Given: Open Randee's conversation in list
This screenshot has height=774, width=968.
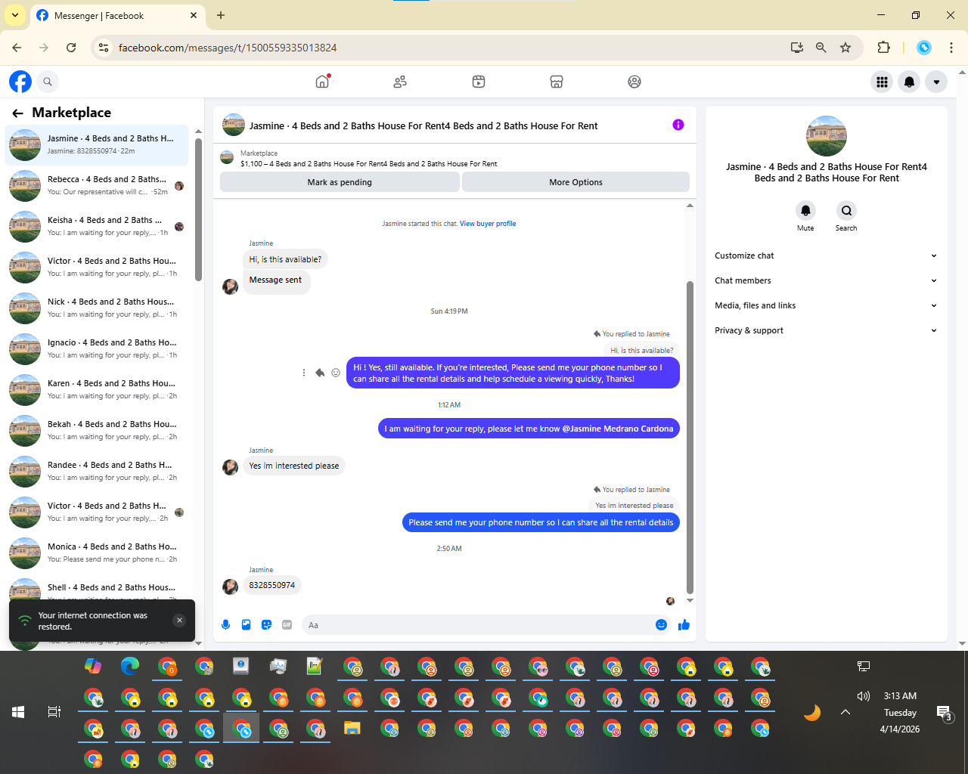Looking at the screenshot, I should click(97, 471).
